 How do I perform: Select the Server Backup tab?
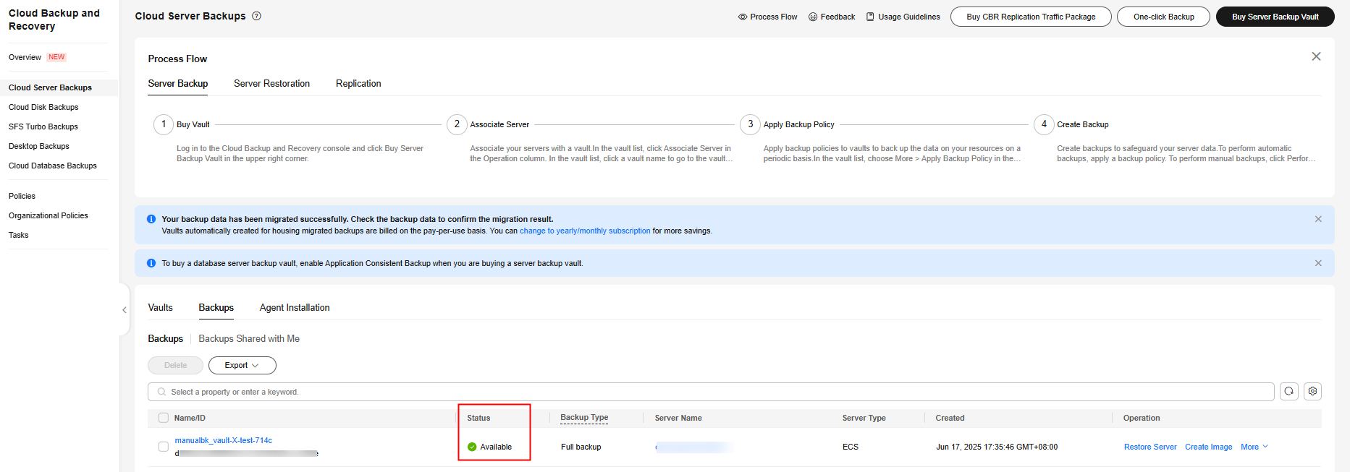[x=178, y=84]
